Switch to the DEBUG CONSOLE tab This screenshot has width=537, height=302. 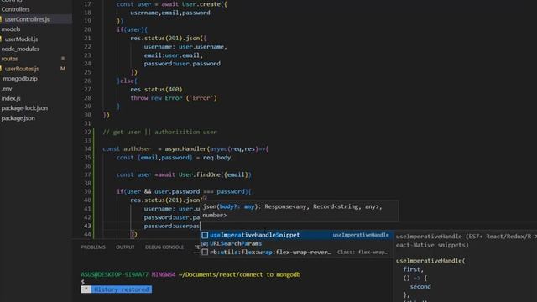(x=164, y=247)
